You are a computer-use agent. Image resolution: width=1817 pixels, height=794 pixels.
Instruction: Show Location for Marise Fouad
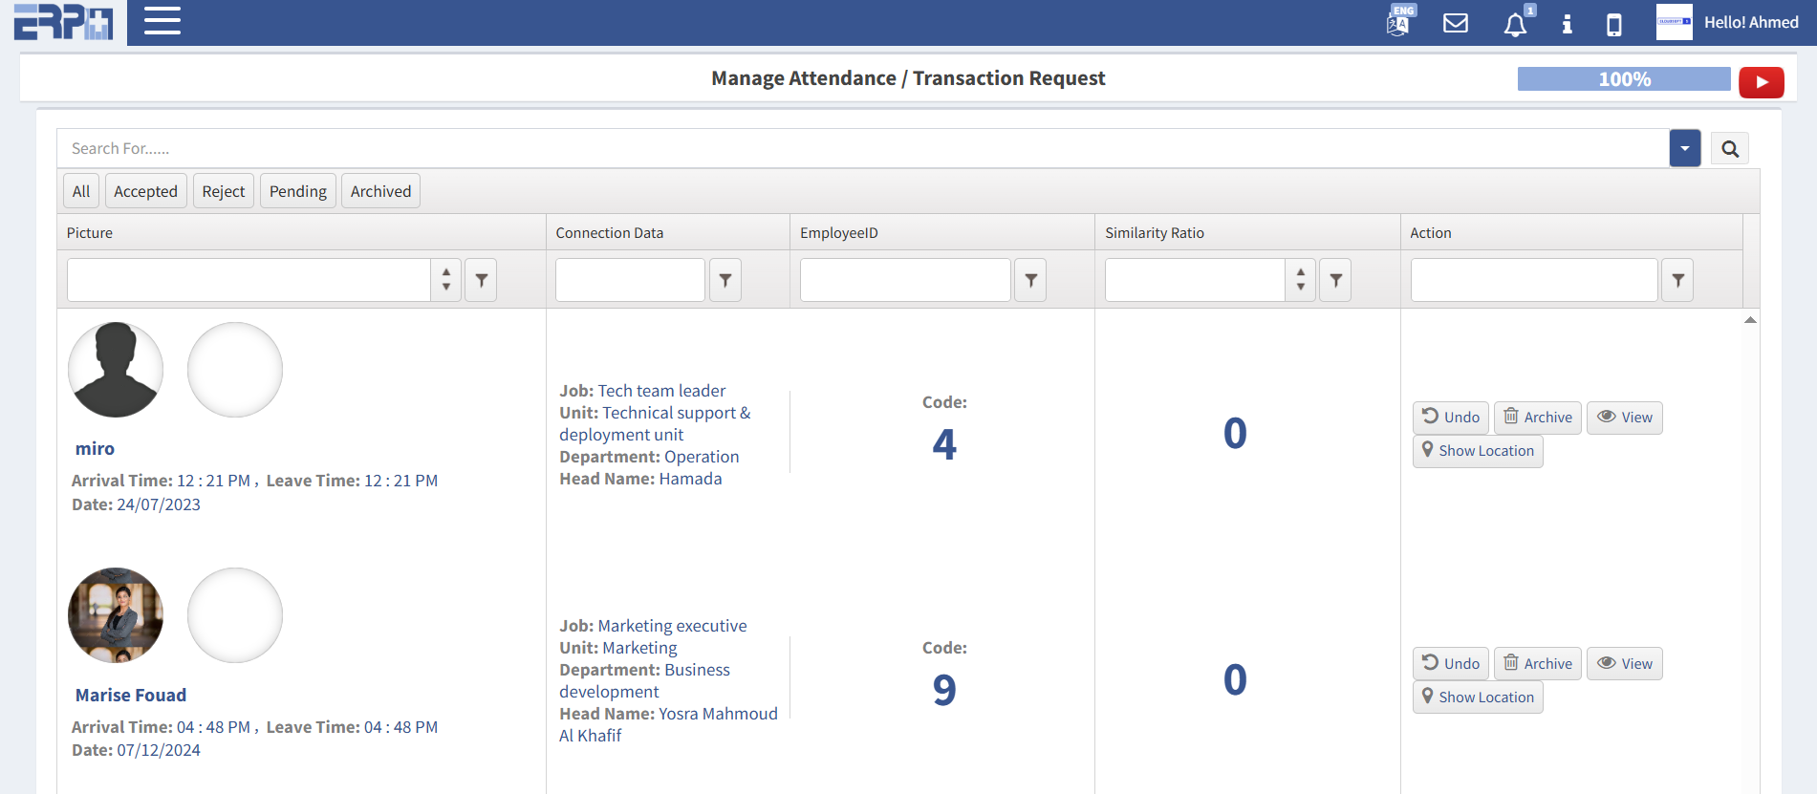[x=1477, y=697]
